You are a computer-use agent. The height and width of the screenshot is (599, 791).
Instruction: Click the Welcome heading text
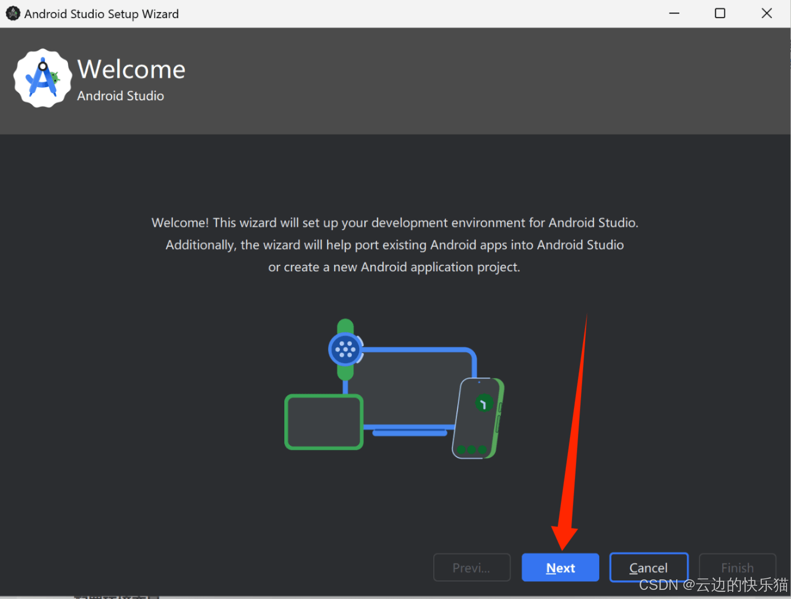[x=131, y=69]
